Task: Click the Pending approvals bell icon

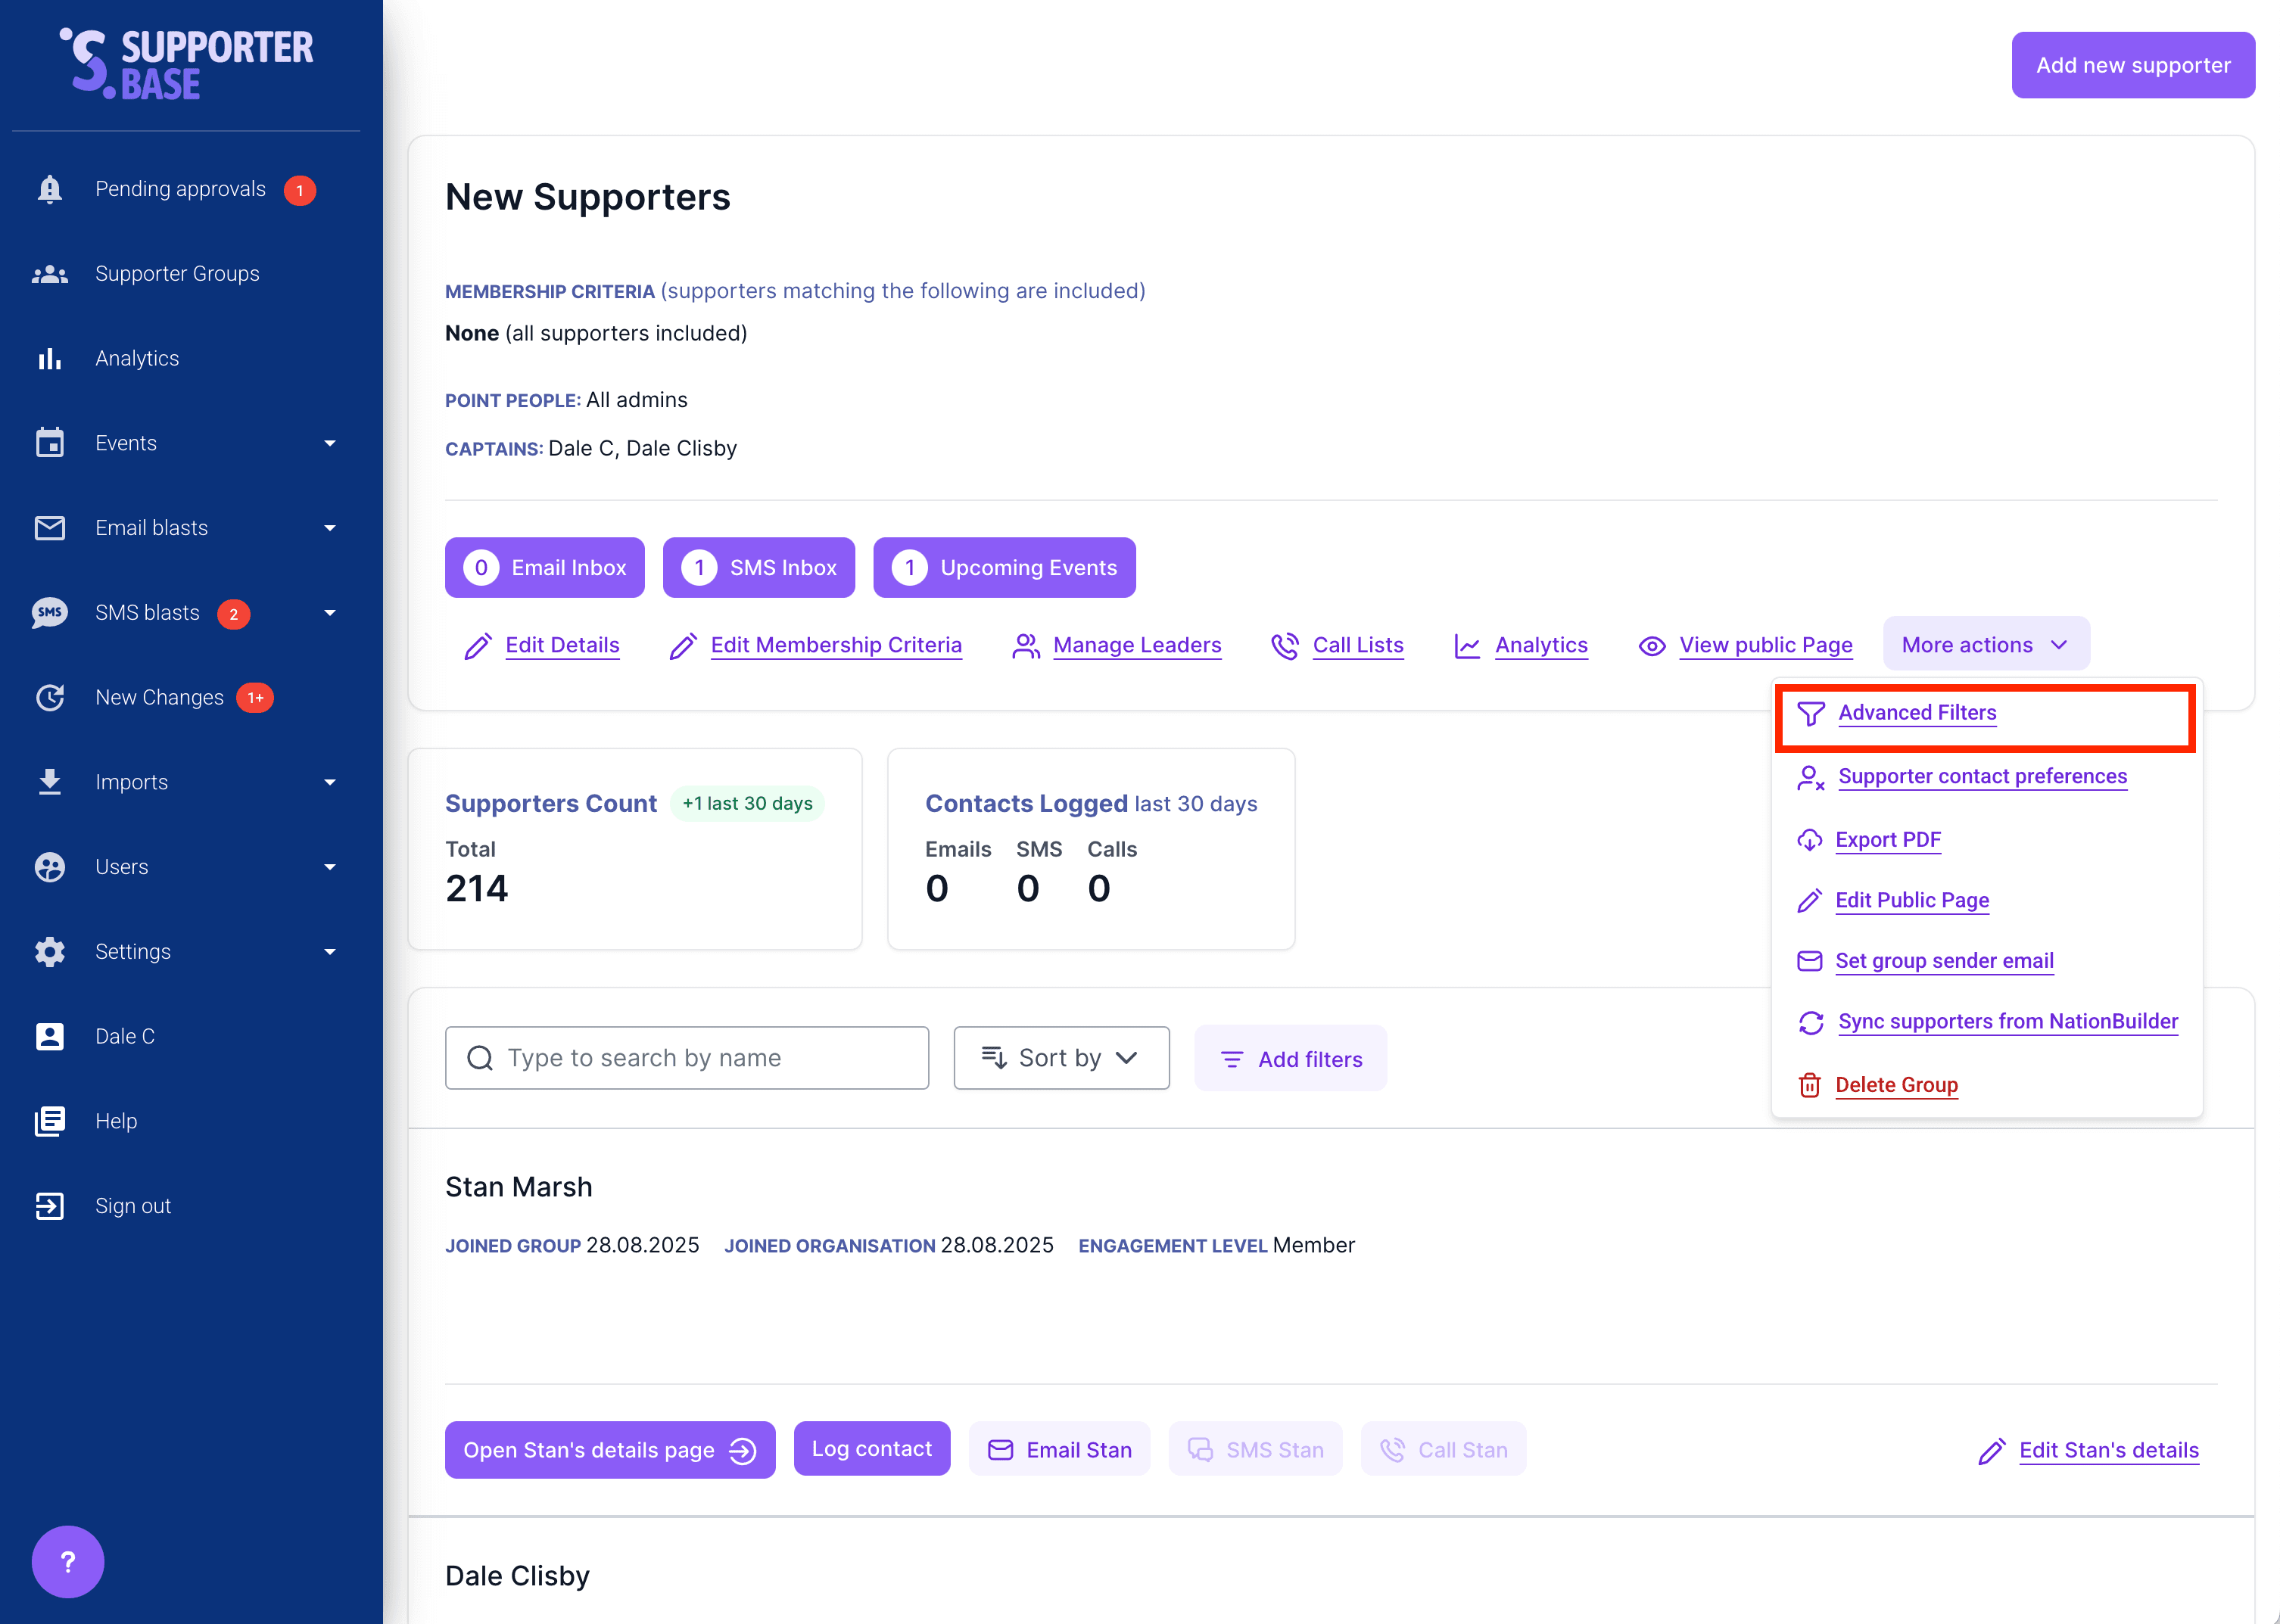Action: point(49,189)
